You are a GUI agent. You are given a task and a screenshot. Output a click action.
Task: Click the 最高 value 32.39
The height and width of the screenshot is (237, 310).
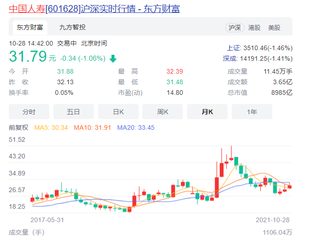tap(175, 71)
